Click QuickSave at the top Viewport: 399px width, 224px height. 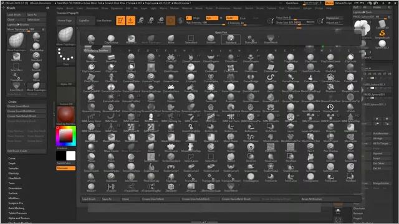[292, 3]
